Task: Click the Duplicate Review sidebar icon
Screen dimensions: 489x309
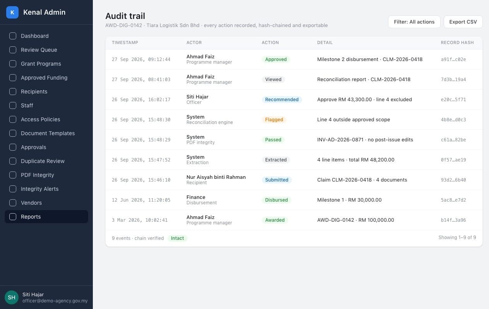Action: [13, 161]
